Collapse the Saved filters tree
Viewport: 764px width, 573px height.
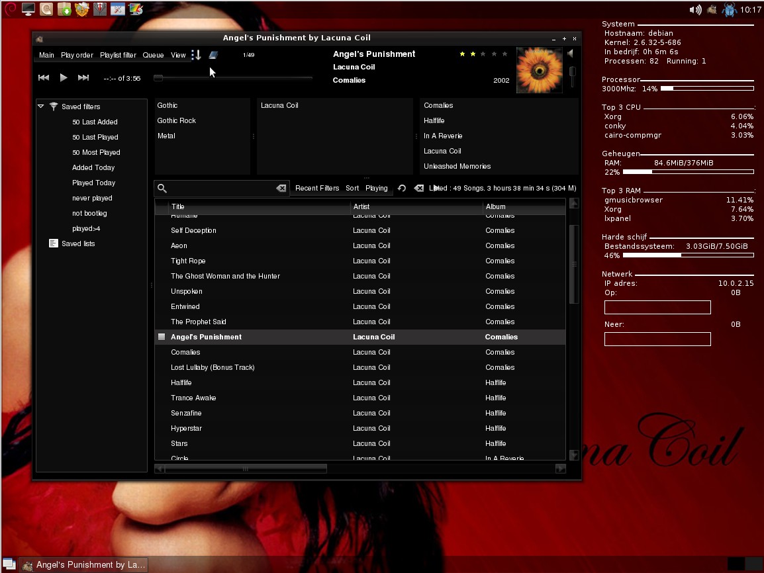pos(41,106)
